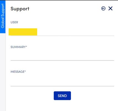
Task: Dismiss the support form using the cross icon
Action: coord(111,8)
